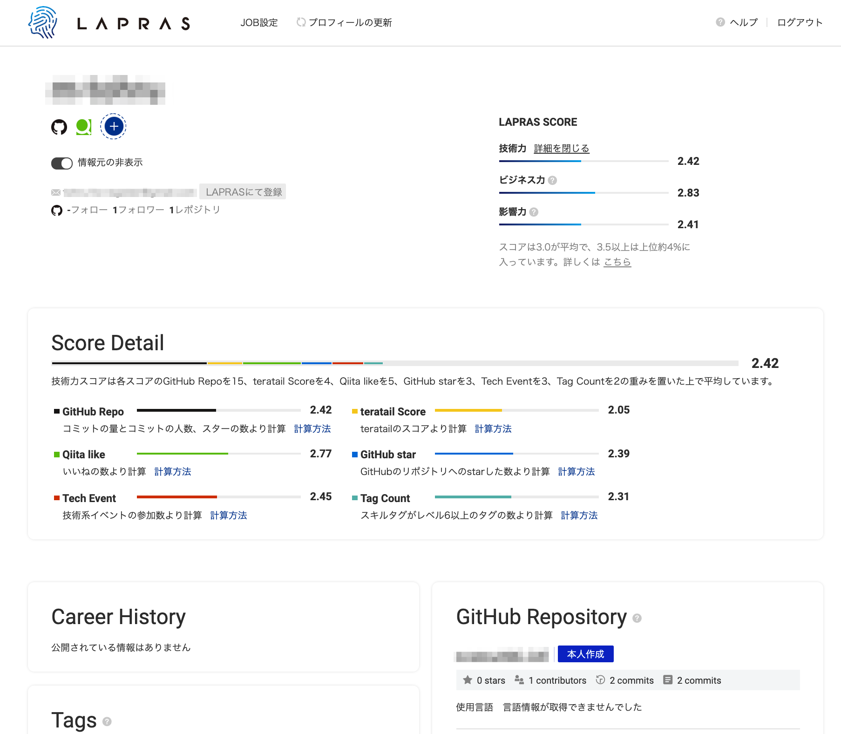The width and height of the screenshot is (841, 734).
Task: Click the 影響力 score progress bar
Action: 584,224
